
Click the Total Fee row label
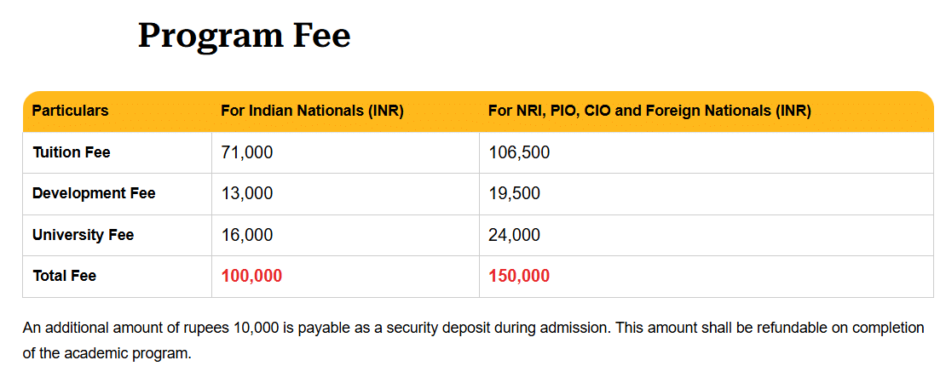click(64, 276)
